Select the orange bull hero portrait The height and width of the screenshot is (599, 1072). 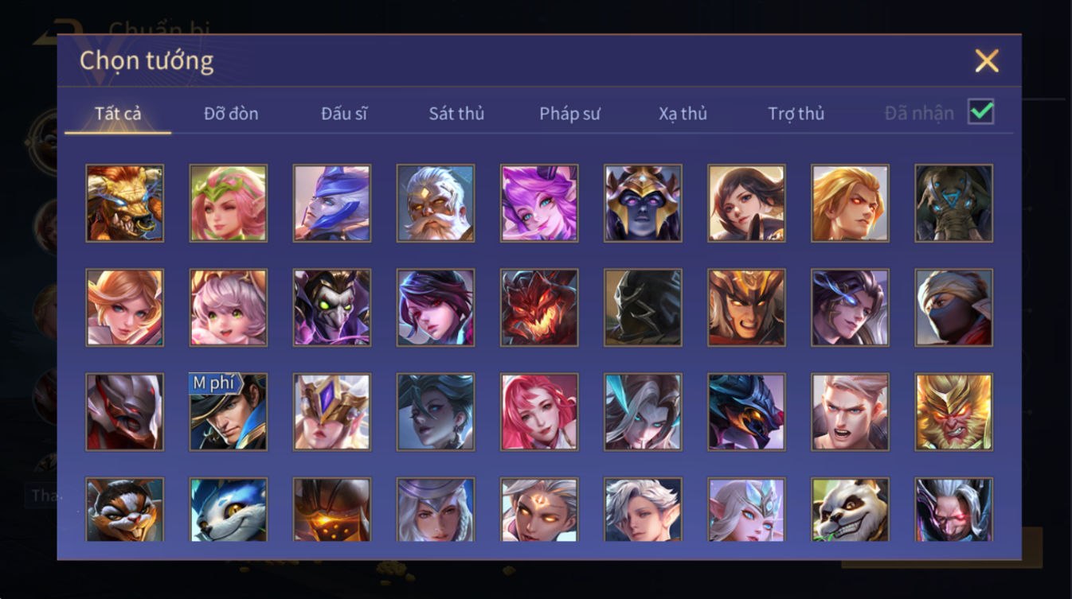click(x=125, y=203)
